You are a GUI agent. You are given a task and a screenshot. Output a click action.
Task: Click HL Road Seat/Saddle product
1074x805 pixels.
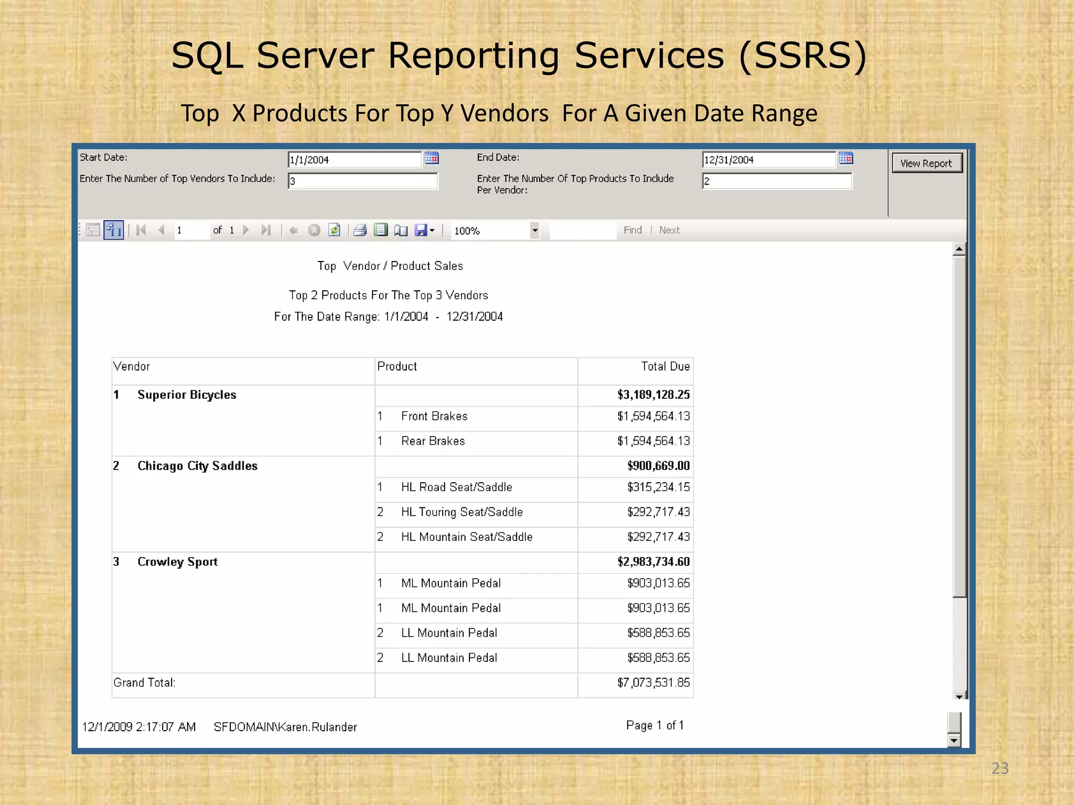[457, 487]
